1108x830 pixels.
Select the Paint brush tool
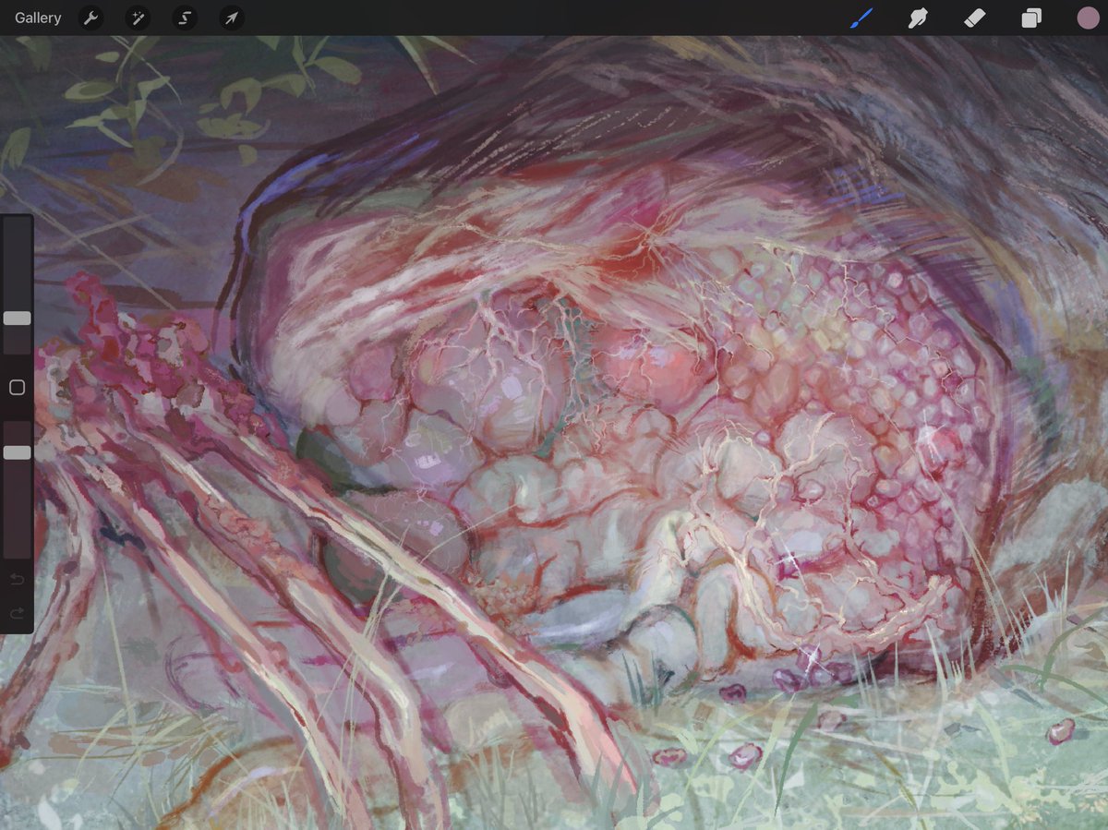click(861, 18)
